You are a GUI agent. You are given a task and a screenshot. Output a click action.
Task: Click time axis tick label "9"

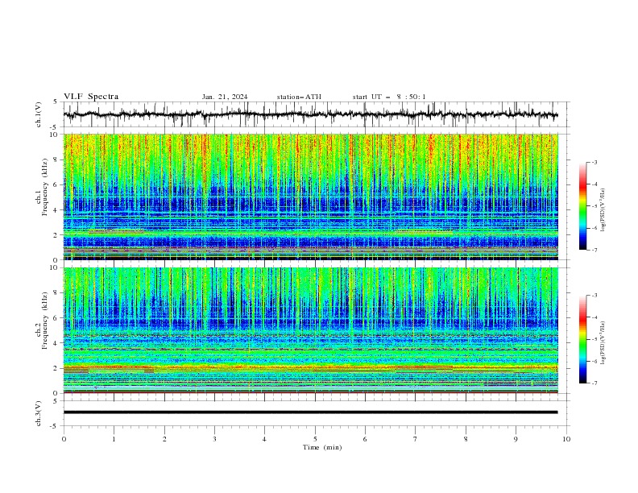click(x=516, y=439)
